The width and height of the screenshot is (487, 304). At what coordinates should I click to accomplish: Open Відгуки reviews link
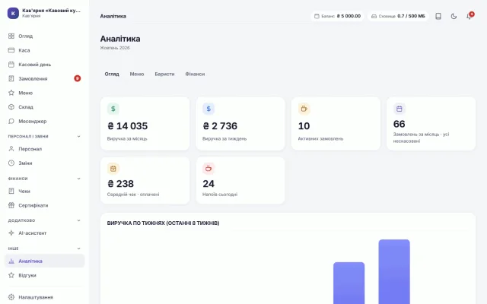coord(44,275)
